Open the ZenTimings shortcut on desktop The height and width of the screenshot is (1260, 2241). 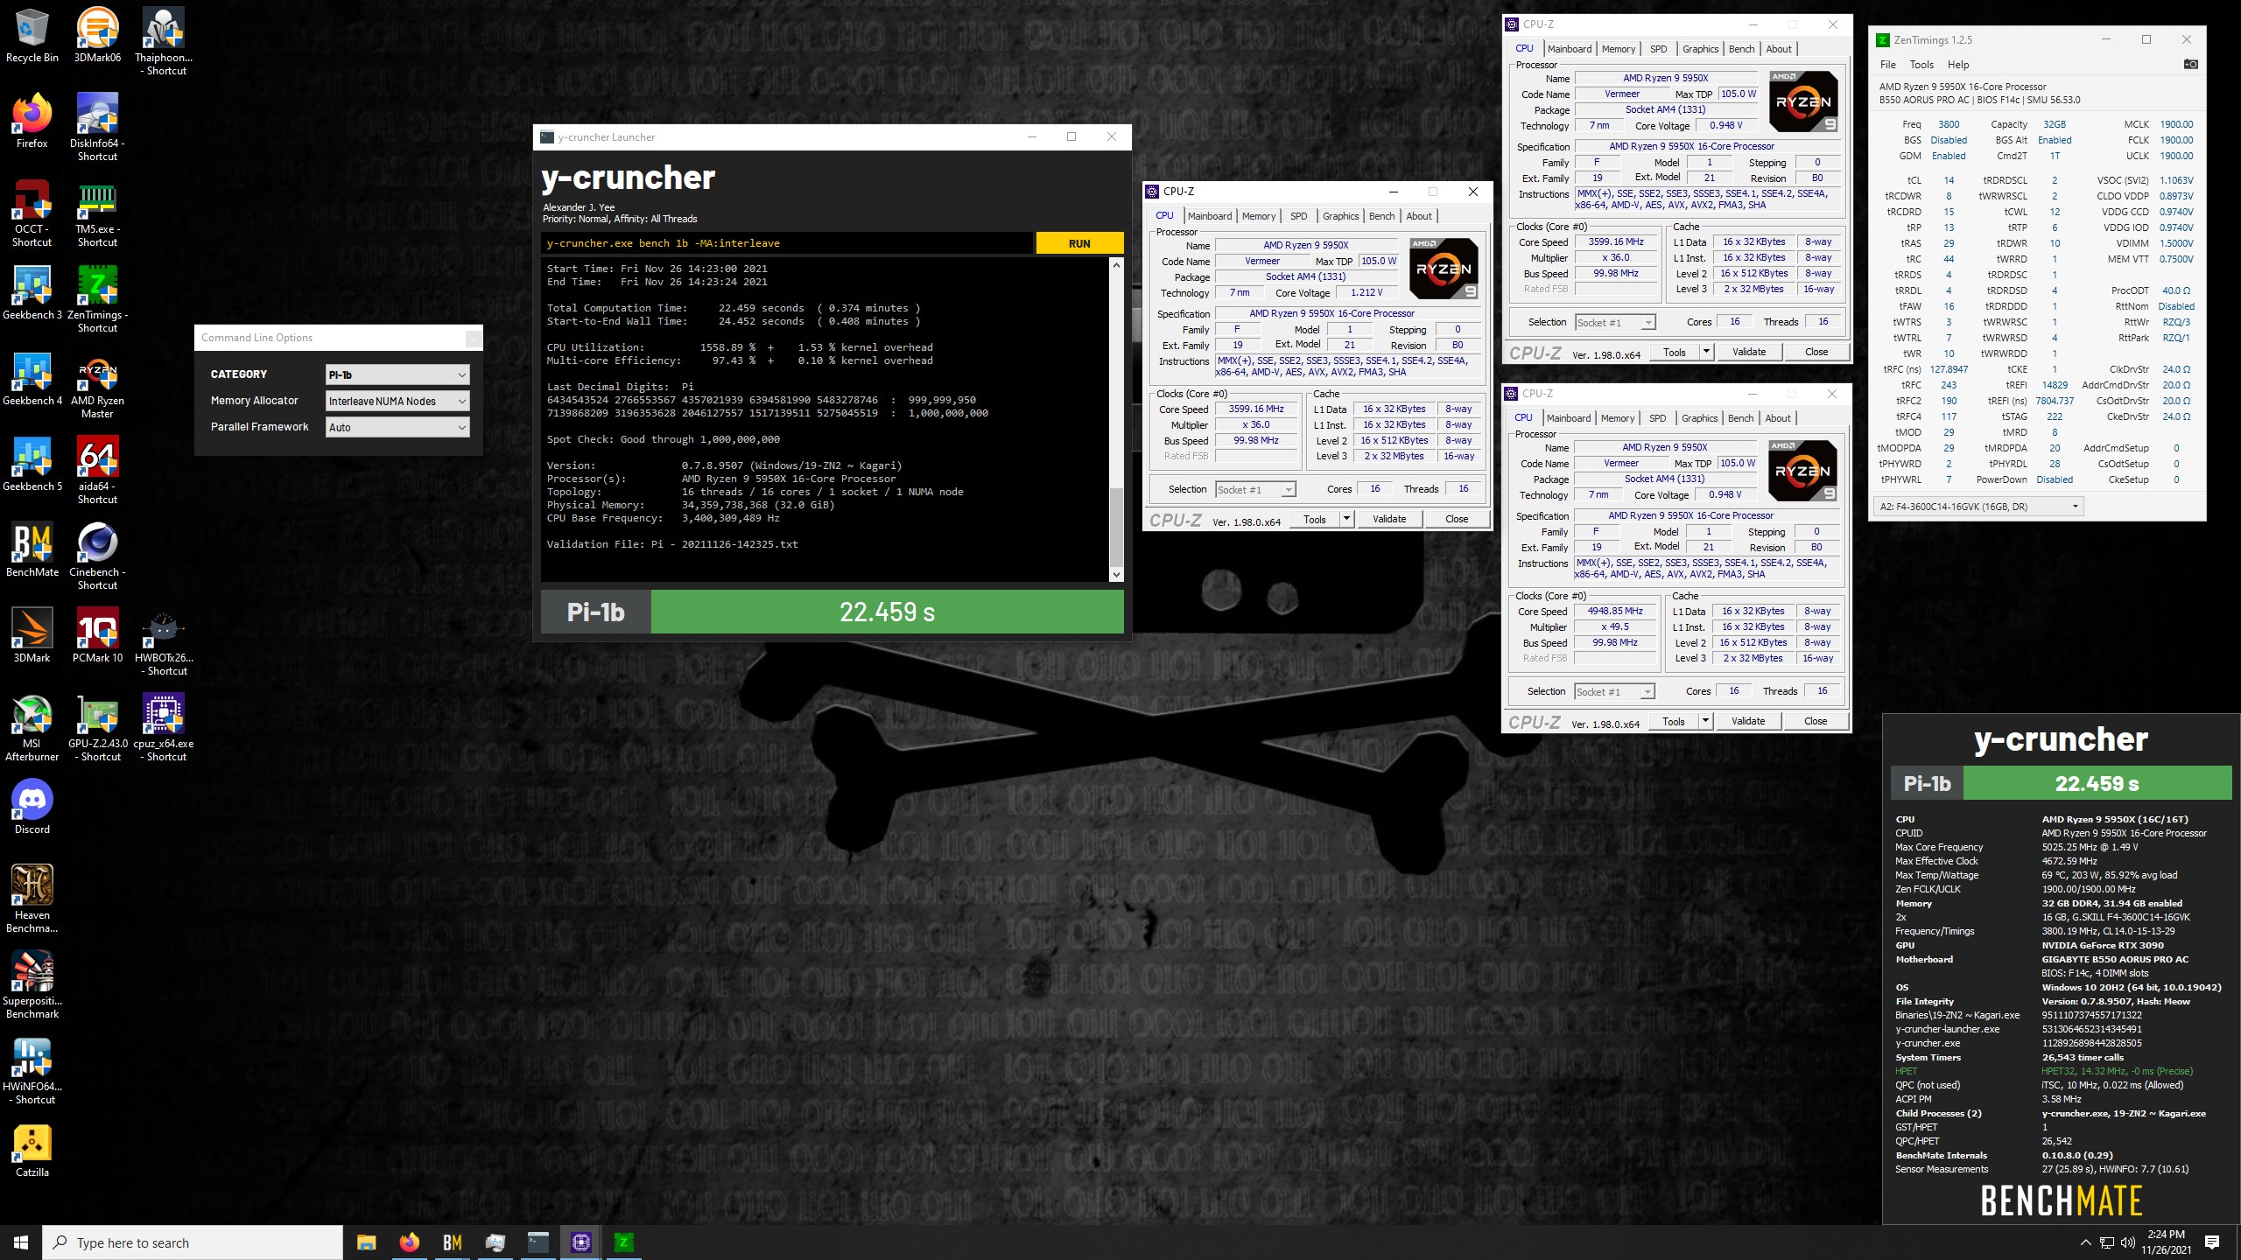(97, 298)
